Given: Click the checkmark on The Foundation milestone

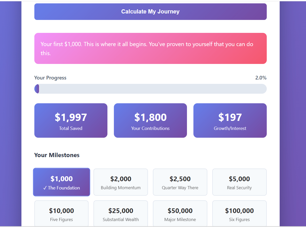Looking at the screenshot, I should click(x=45, y=188).
